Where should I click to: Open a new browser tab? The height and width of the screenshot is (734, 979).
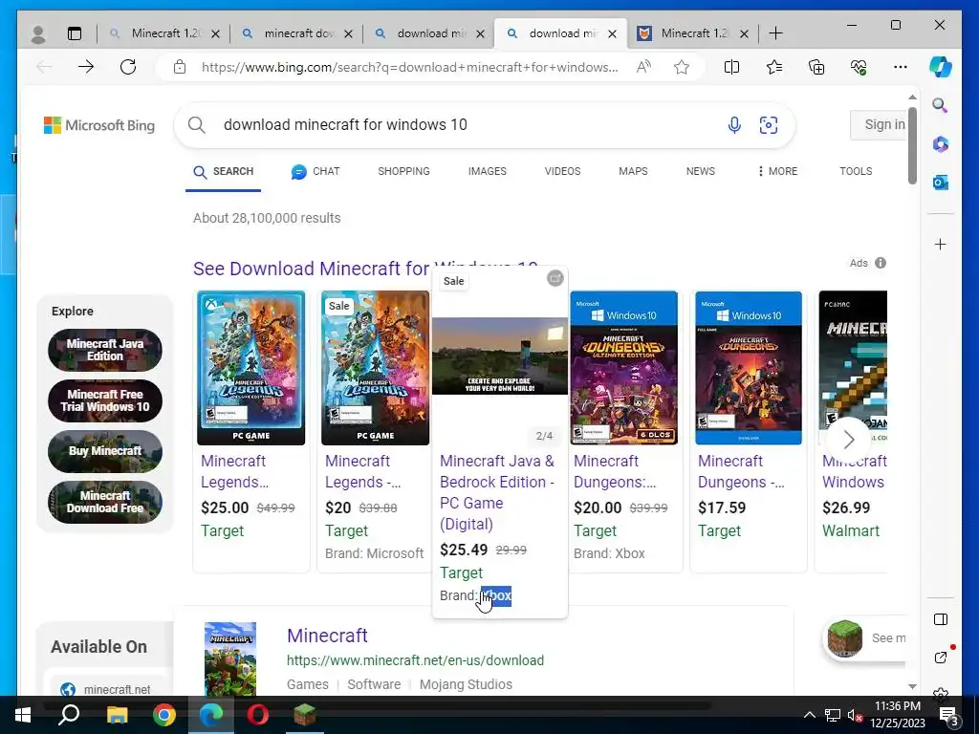coord(775,33)
